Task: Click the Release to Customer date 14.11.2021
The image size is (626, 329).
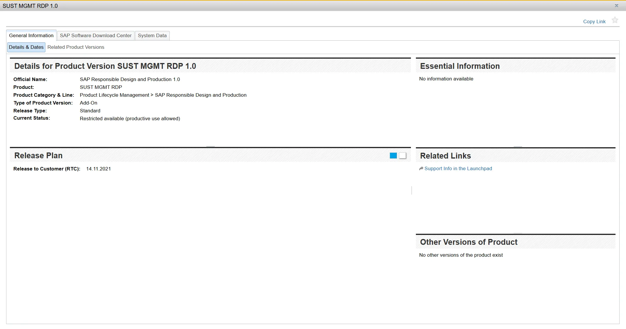Action: coord(98,169)
